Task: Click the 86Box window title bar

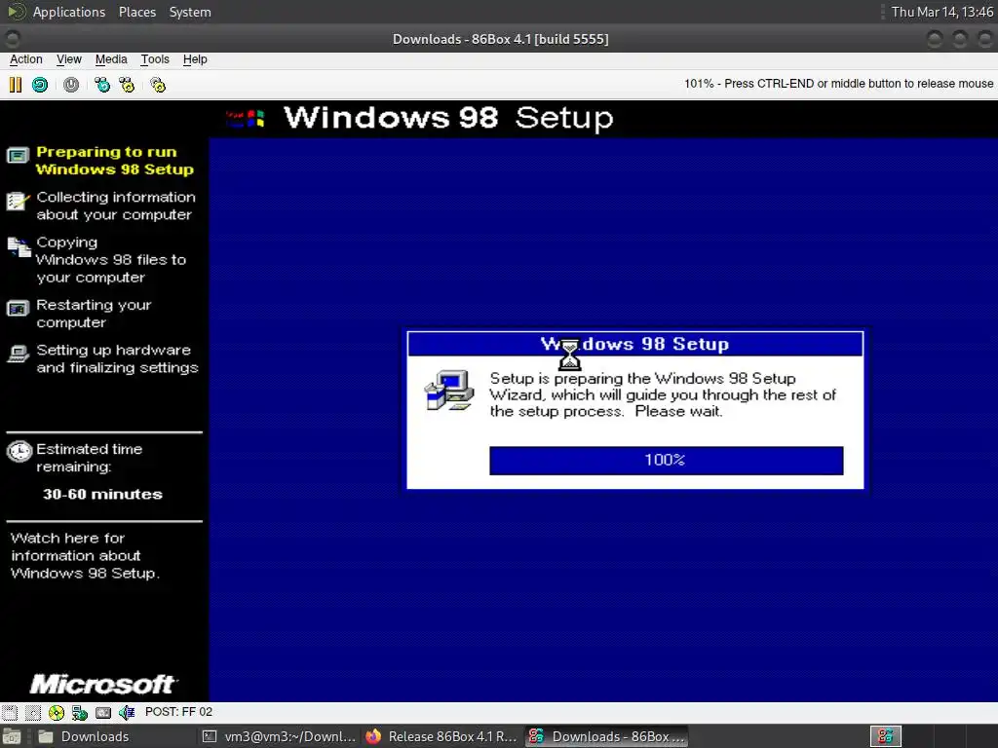Action: click(x=500, y=39)
